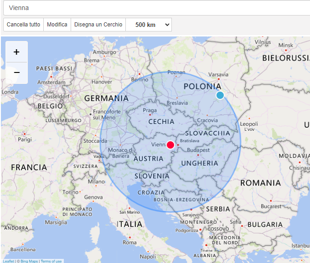The height and width of the screenshot is (263, 310).
Task: Zoom in using the plus button
Action: (16, 52)
